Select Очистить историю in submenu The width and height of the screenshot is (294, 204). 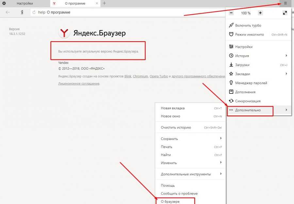[x=191, y=127]
